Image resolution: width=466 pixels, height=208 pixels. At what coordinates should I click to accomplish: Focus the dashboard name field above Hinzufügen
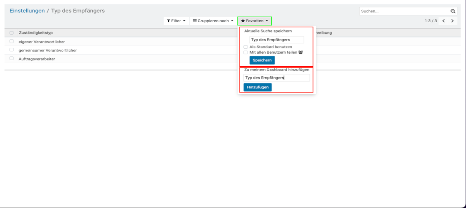(x=276, y=78)
